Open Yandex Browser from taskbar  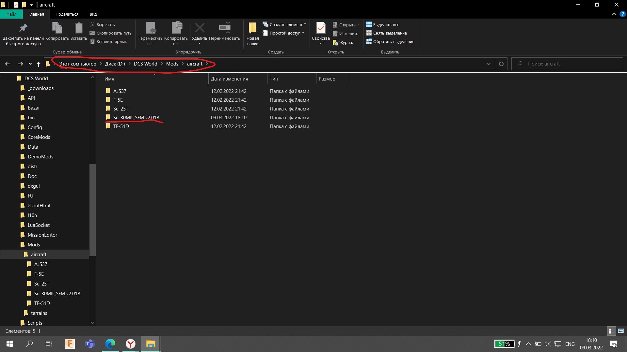131,344
